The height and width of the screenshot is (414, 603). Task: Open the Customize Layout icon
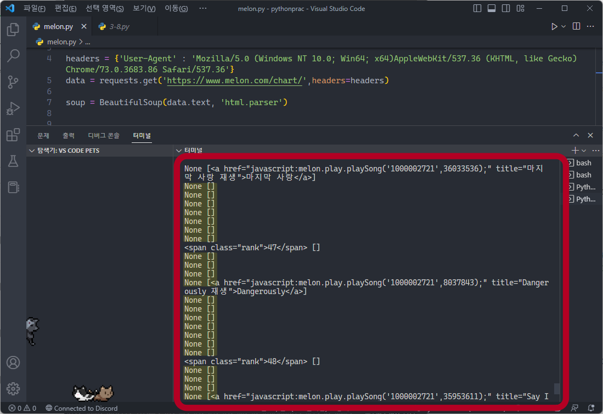tap(520, 8)
